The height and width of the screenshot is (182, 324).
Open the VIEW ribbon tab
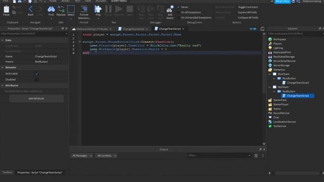[88, 1]
